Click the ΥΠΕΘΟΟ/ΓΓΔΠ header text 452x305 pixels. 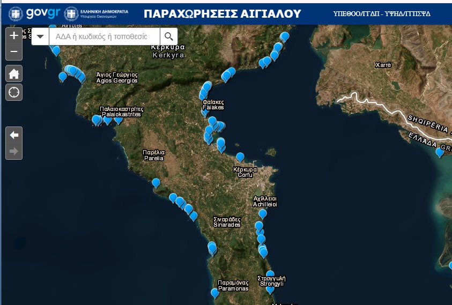(381, 13)
